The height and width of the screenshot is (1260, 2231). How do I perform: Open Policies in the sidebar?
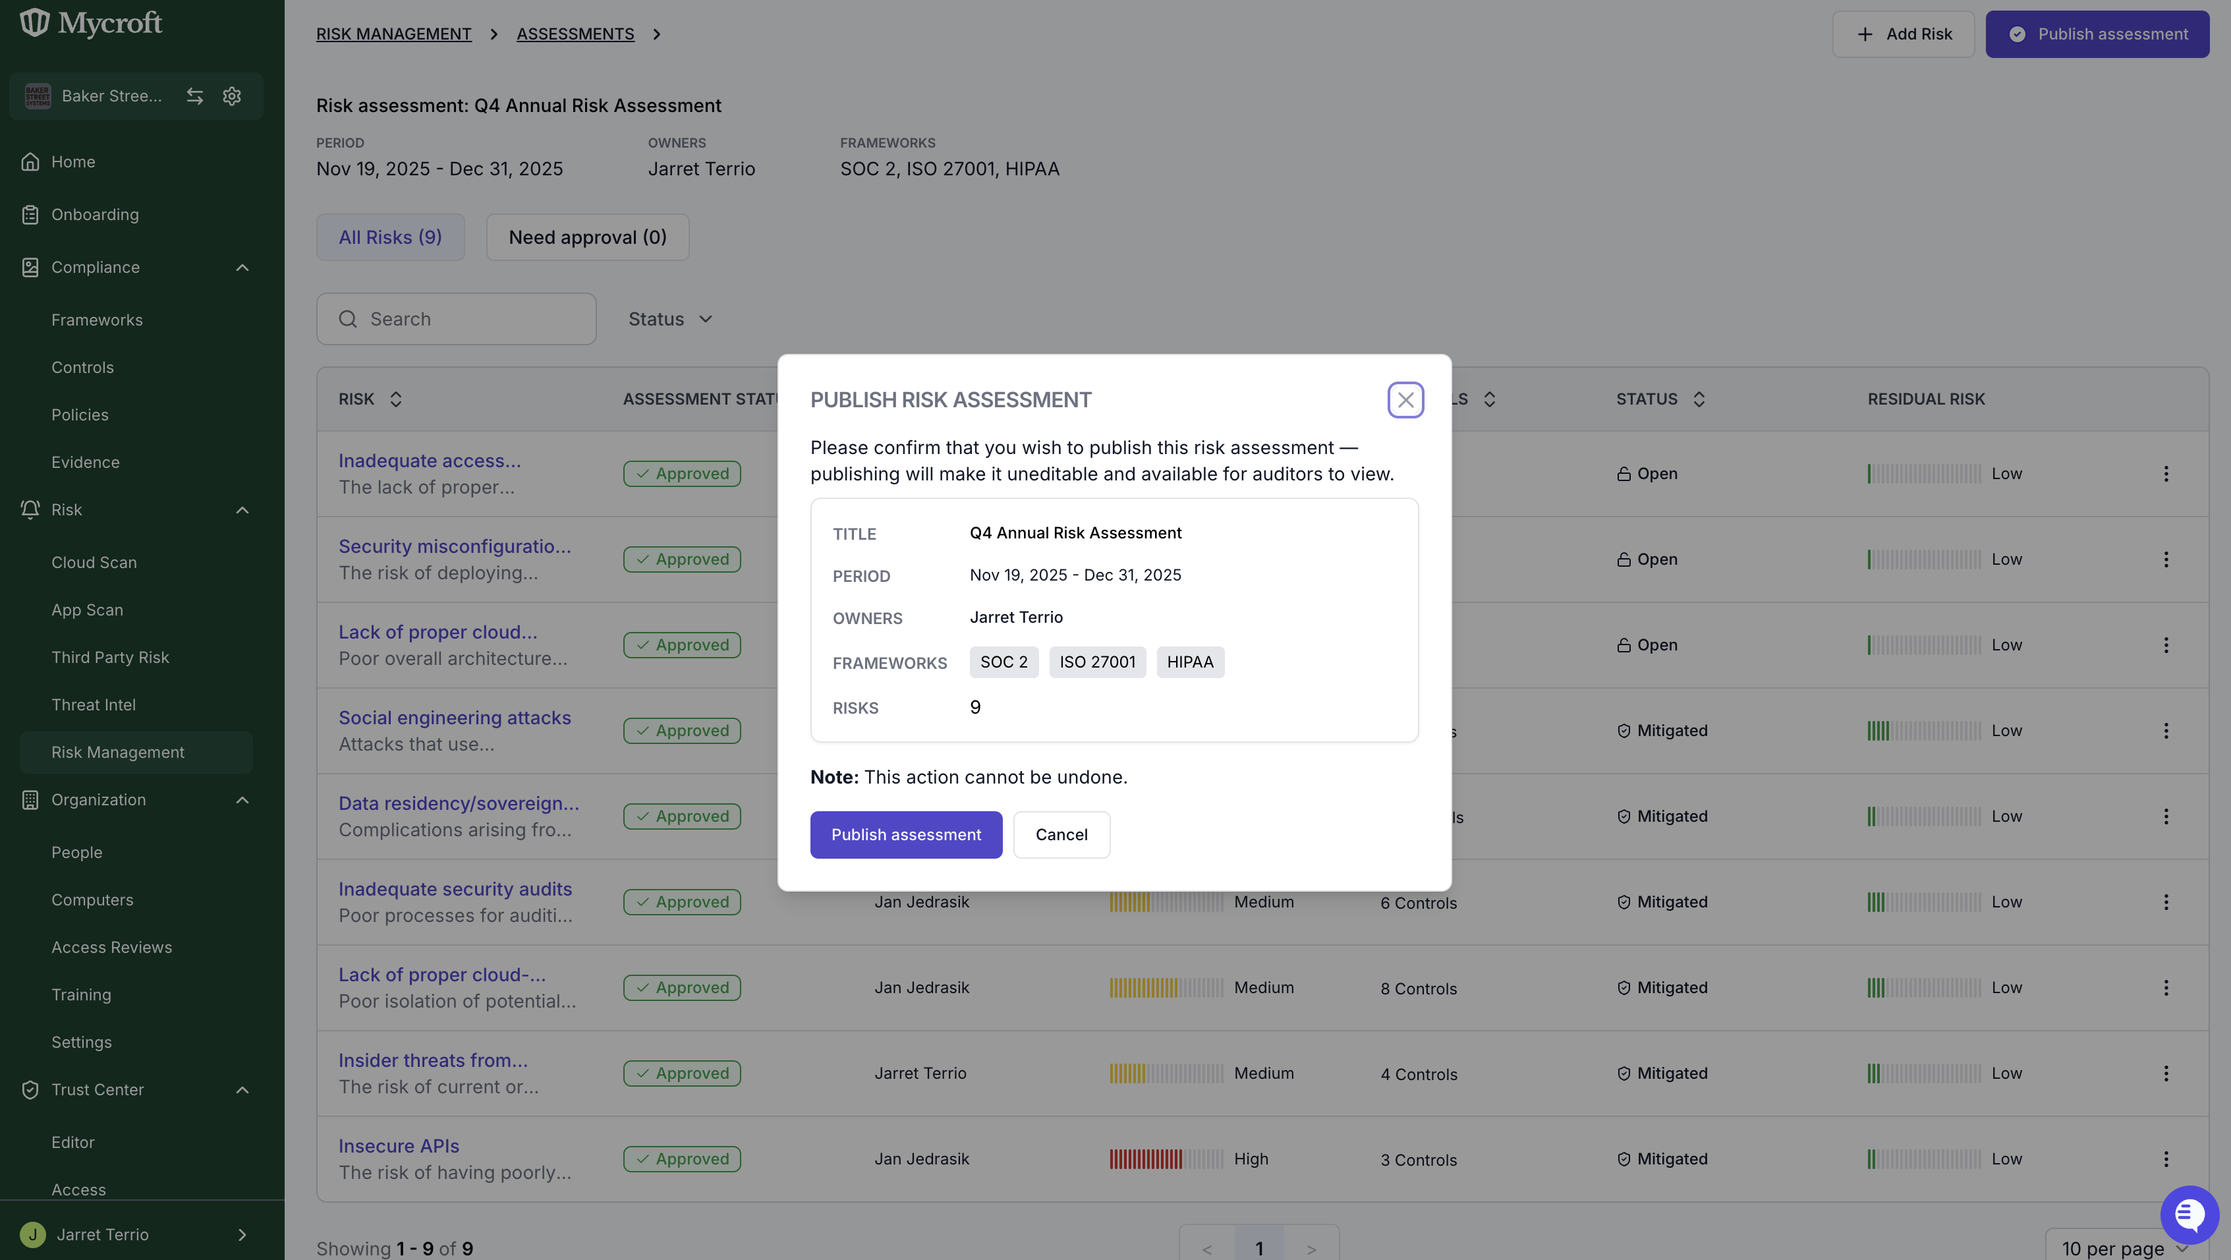(x=80, y=415)
